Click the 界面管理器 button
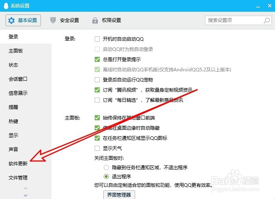275x199 pixels. click(x=119, y=195)
